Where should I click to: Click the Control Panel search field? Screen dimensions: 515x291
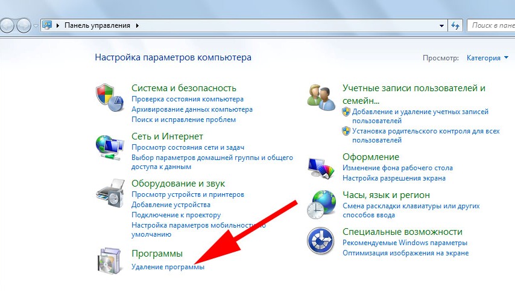pos(491,25)
